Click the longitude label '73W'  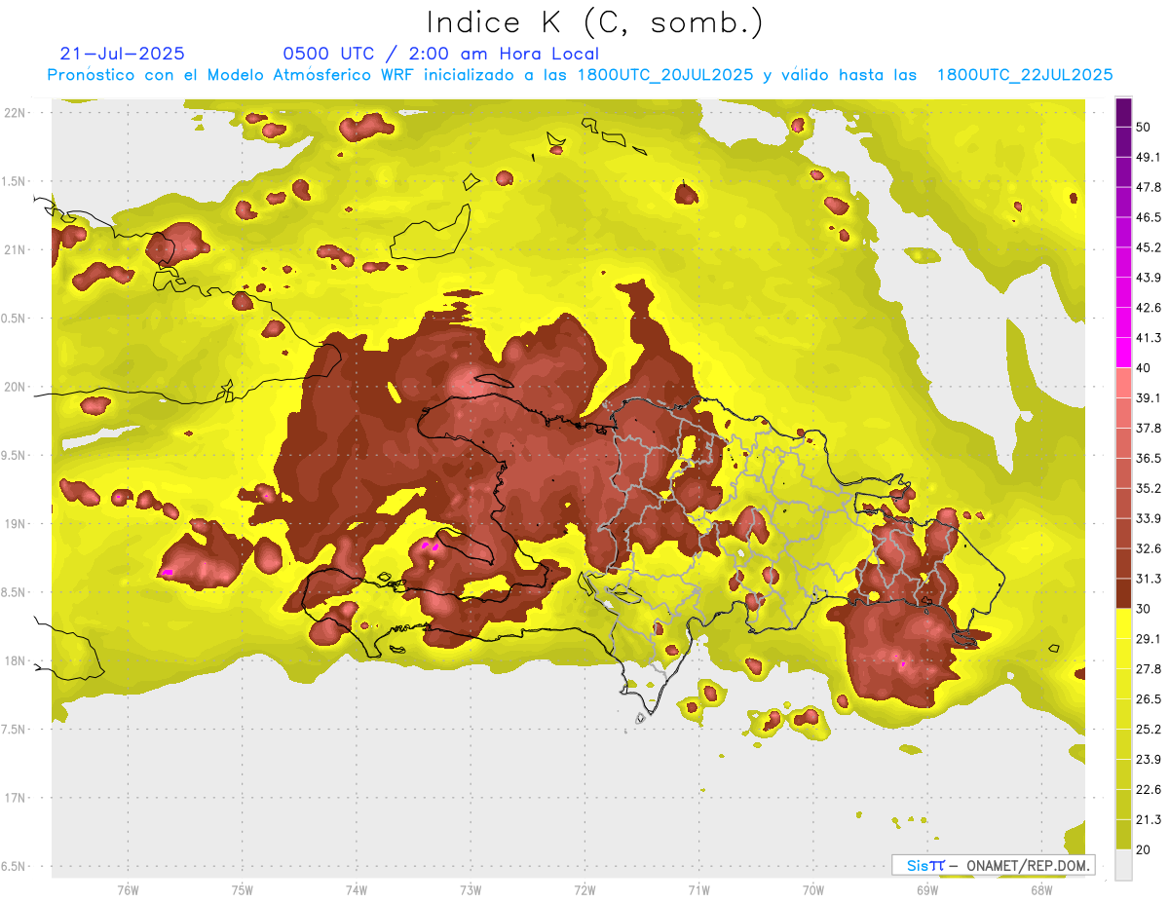pyautogui.click(x=471, y=889)
